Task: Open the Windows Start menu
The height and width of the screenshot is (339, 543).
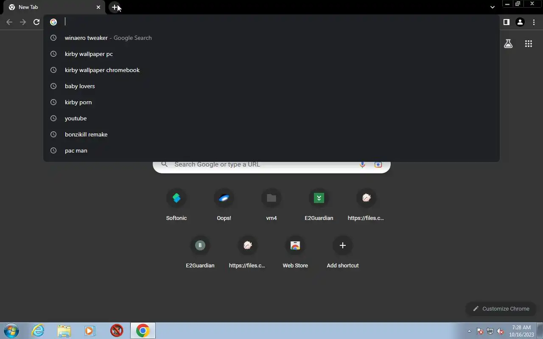Action: (11, 331)
